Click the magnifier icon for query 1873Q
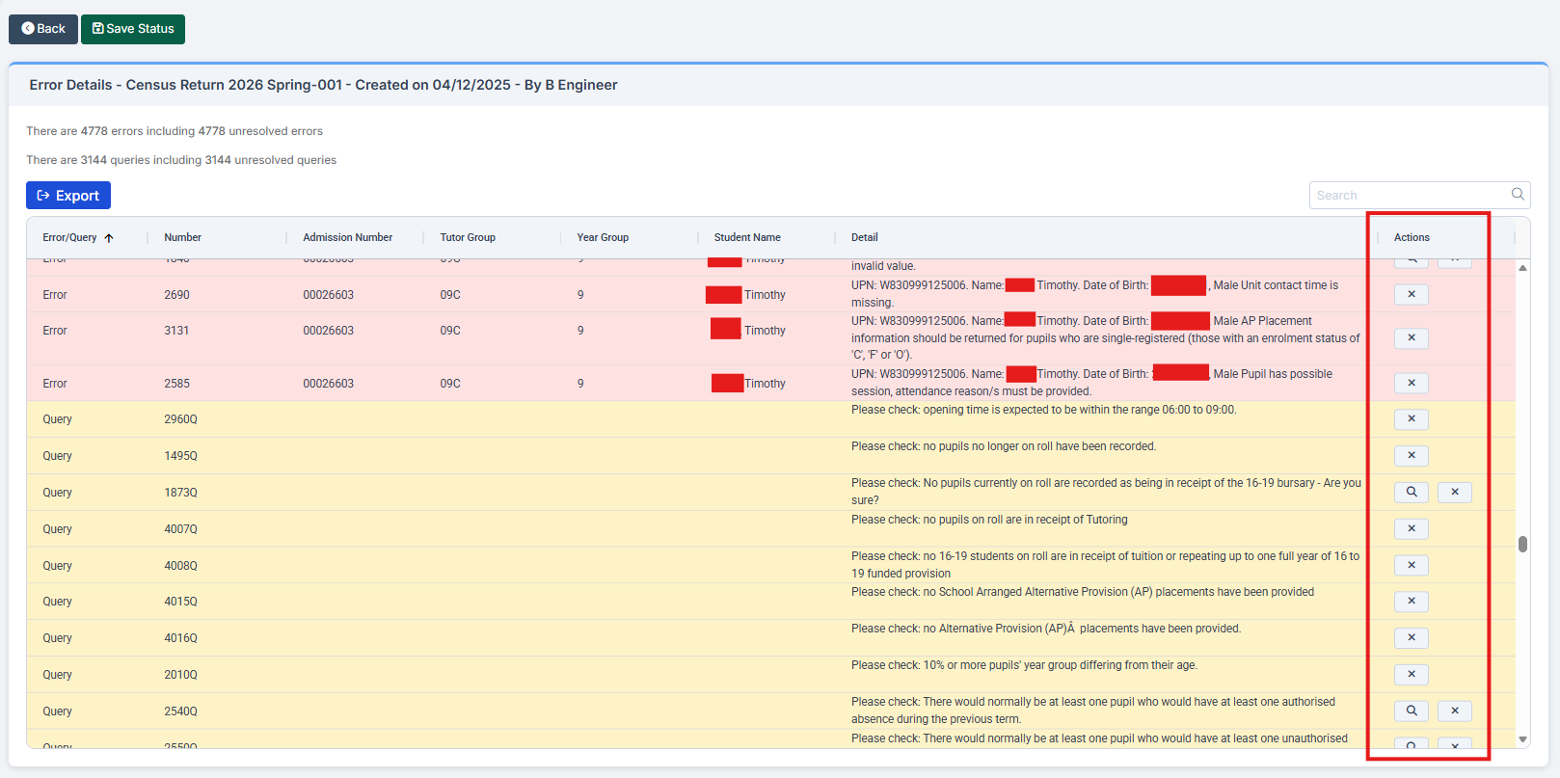The image size is (1560, 778). [1411, 493]
